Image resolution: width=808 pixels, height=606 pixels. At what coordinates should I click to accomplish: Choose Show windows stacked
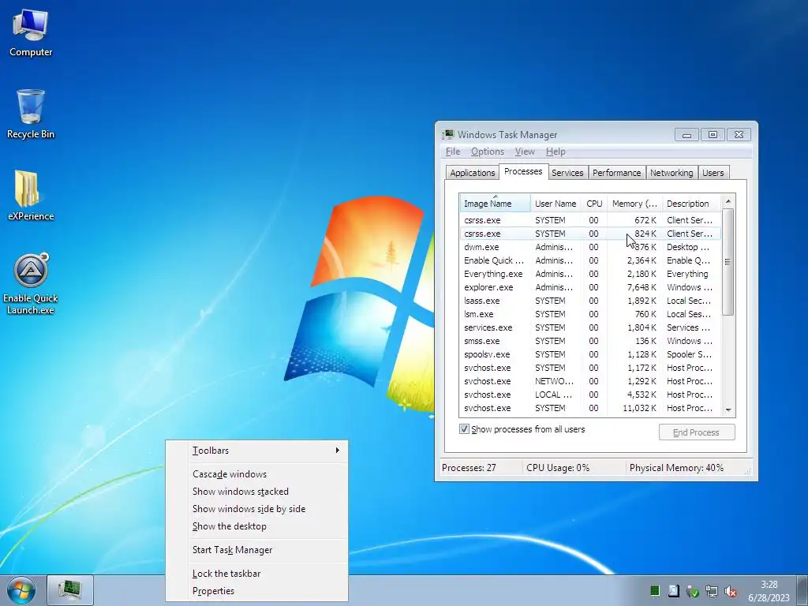(256, 492)
